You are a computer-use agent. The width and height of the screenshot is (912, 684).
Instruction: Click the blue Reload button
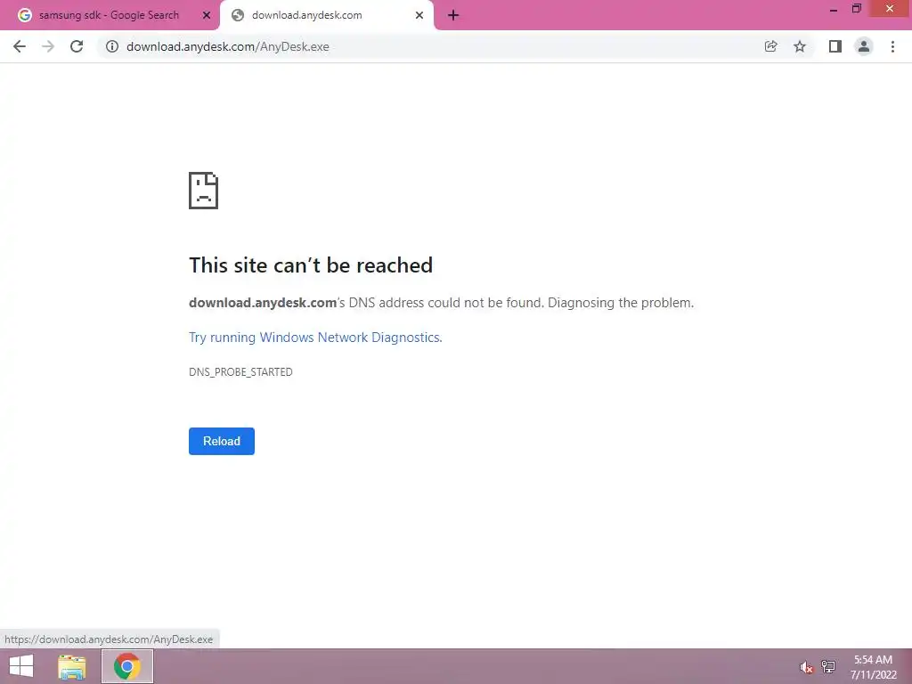tap(222, 441)
